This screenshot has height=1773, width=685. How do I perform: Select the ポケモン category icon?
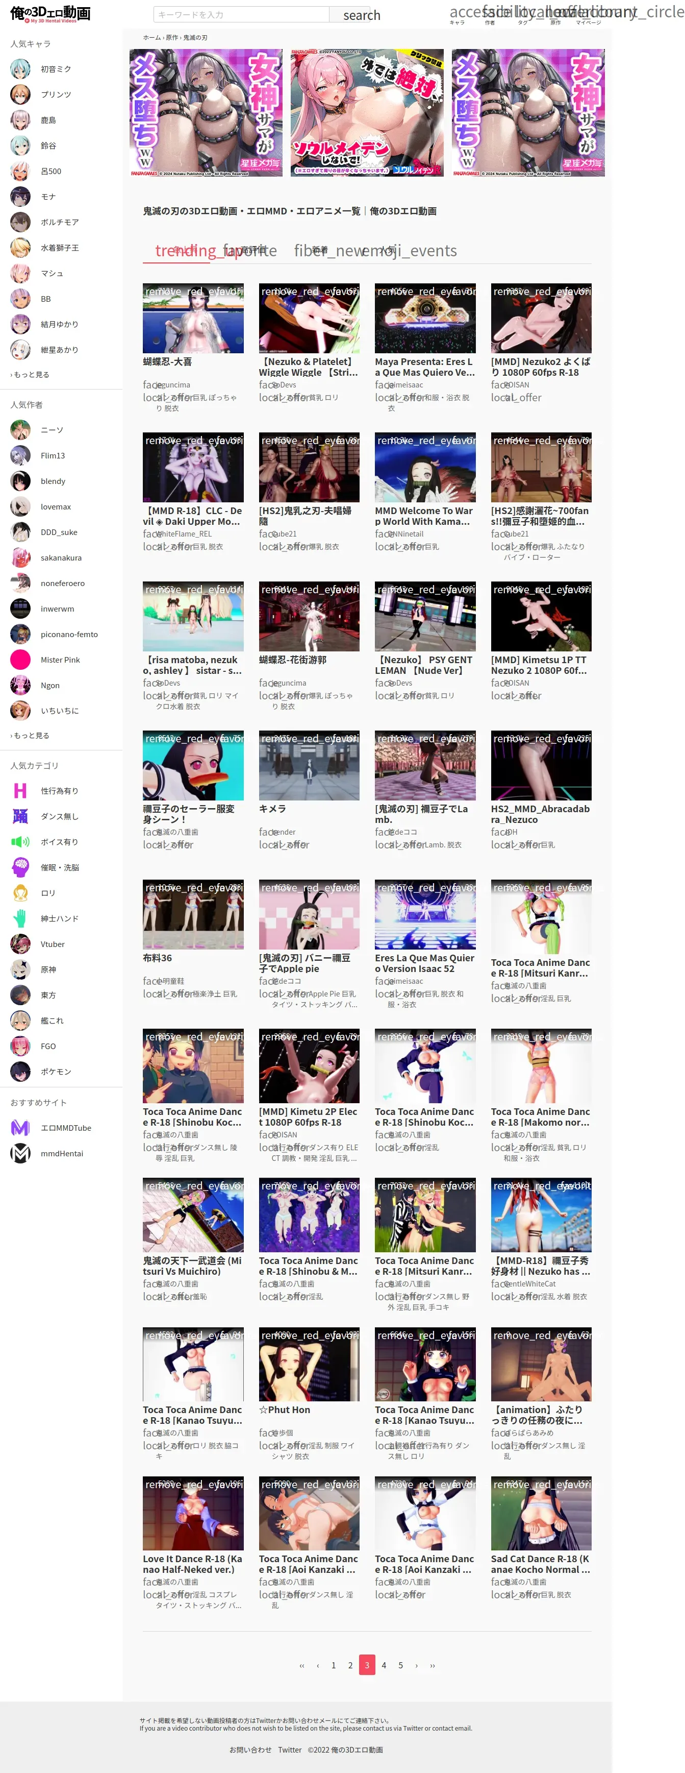click(x=20, y=1072)
